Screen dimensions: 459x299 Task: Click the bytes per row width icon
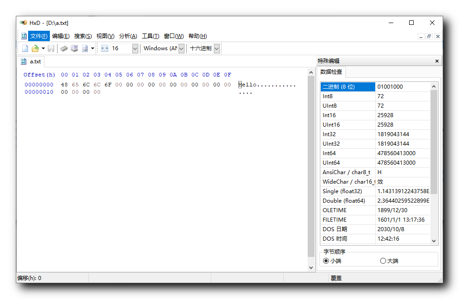pyautogui.click(x=105, y=48)
